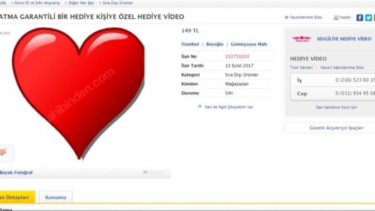Click the HEDİYE VİDEO seller heading

click(308, 59)
